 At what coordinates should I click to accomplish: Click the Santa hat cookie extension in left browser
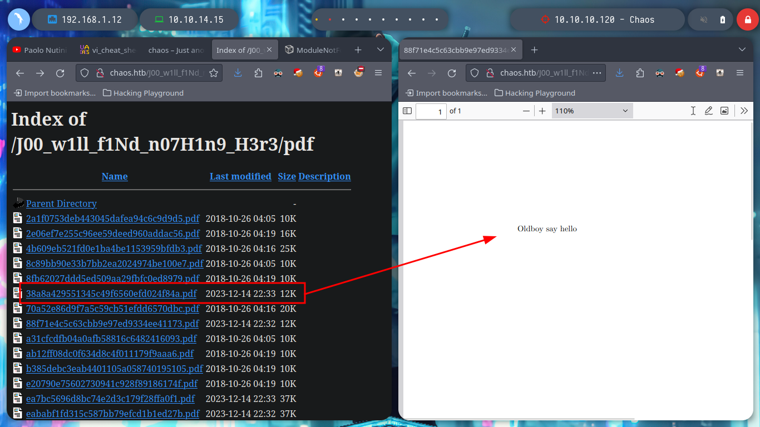pyautogui.click(x=298, y=73)
